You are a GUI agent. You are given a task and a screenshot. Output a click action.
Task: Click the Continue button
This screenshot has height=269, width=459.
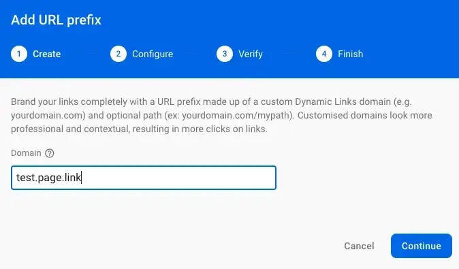pos(422,246)
